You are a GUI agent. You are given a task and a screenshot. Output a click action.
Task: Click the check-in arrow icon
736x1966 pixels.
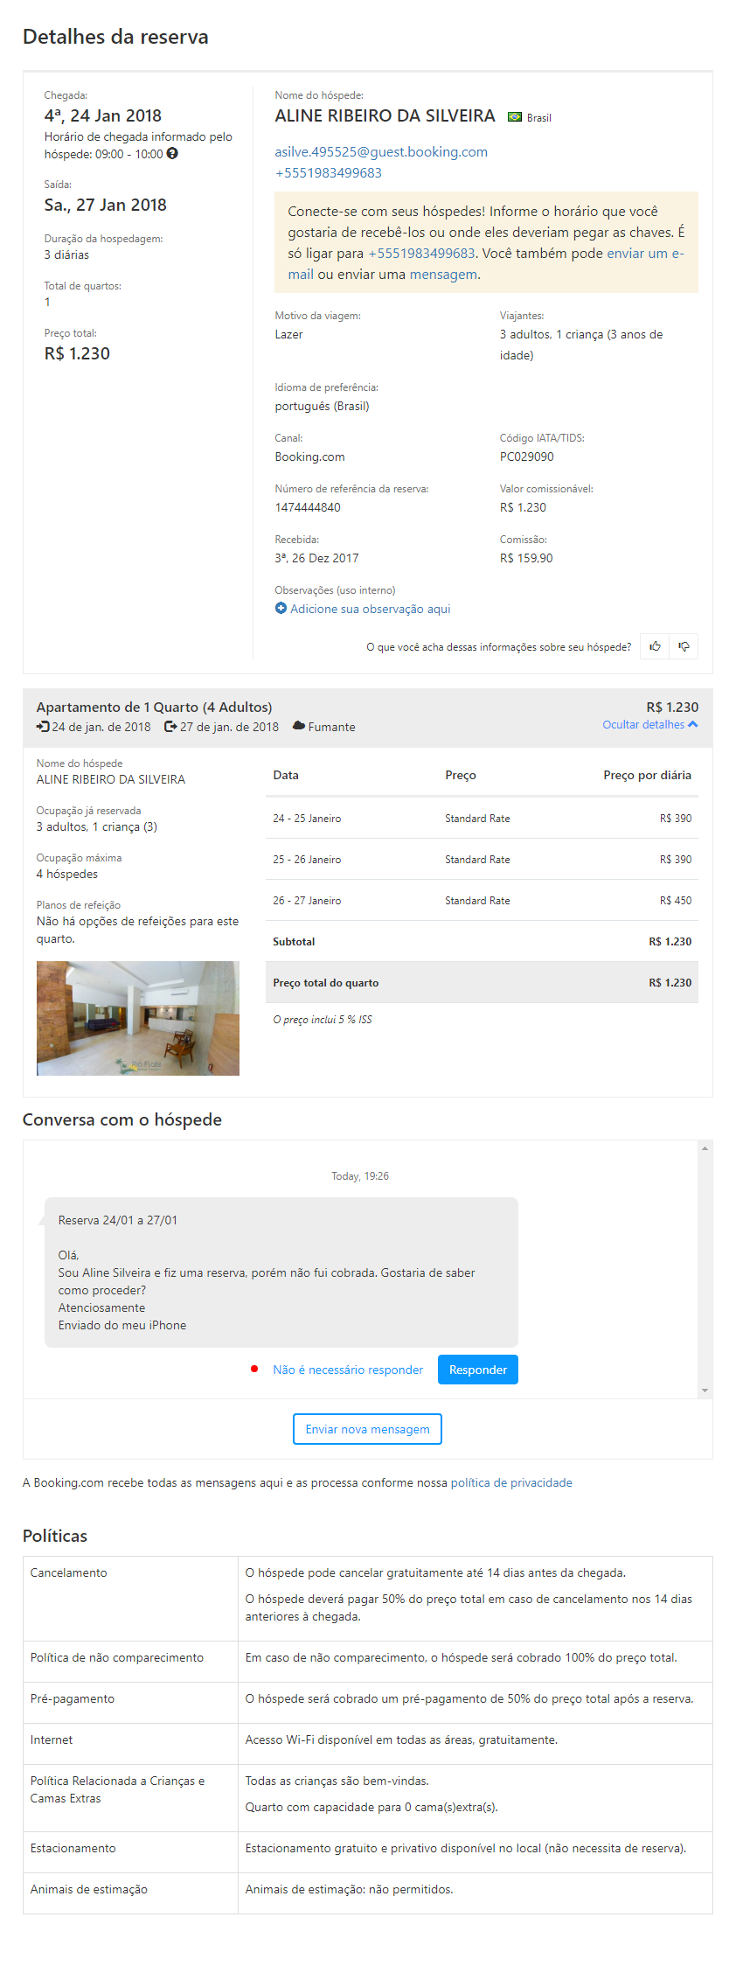(x=43, y=727)
